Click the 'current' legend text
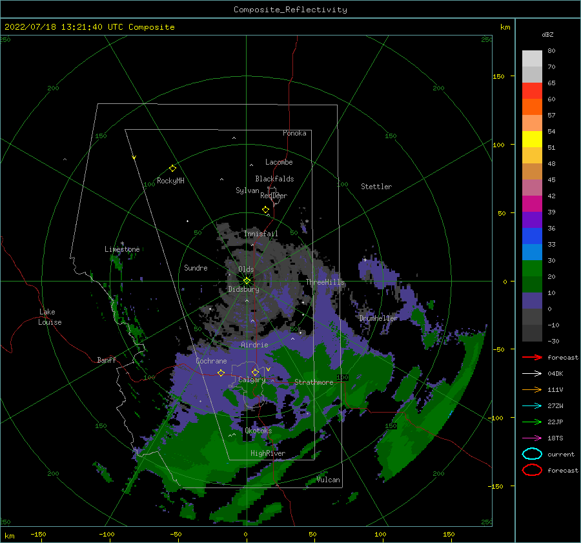This screenshot has height=543, width=581. pyautogui.click(x=561, y=454)
